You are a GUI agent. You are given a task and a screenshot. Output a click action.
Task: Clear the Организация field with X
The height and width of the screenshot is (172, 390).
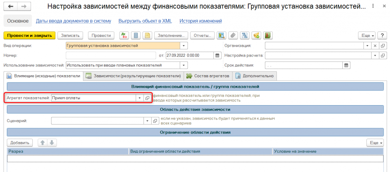375,46
